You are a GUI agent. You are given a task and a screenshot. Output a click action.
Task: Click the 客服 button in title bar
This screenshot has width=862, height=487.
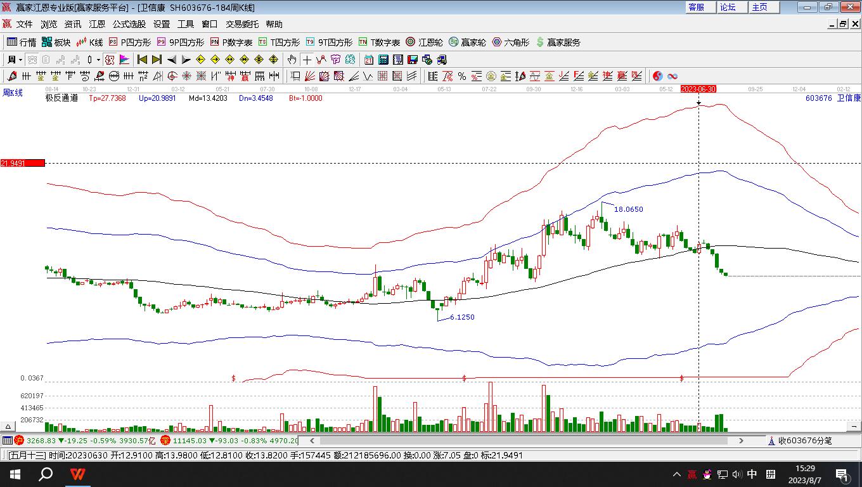click(x=697, y=7)
